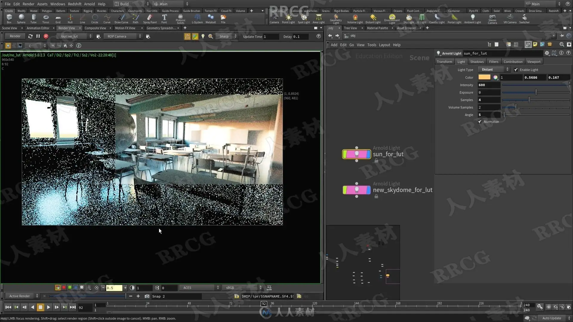Toggle the red channel display button

click(64, 288)
